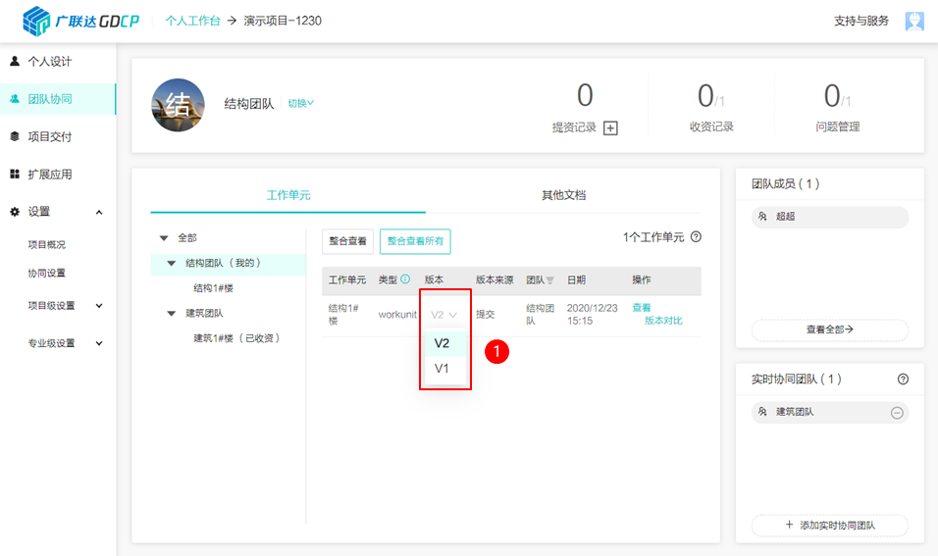Select V1 in the version dropdown list
The height and width of the screenshot is (556, 938).
(445, 369)
